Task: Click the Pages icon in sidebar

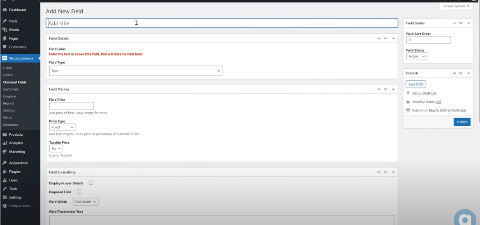Action: (x=5, y=39)
